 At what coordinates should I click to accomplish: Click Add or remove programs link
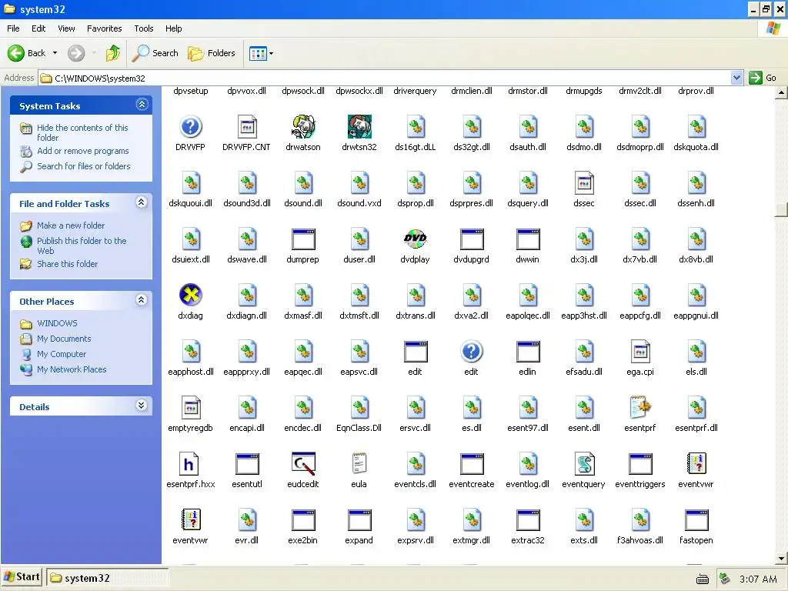tap(83, 151)
